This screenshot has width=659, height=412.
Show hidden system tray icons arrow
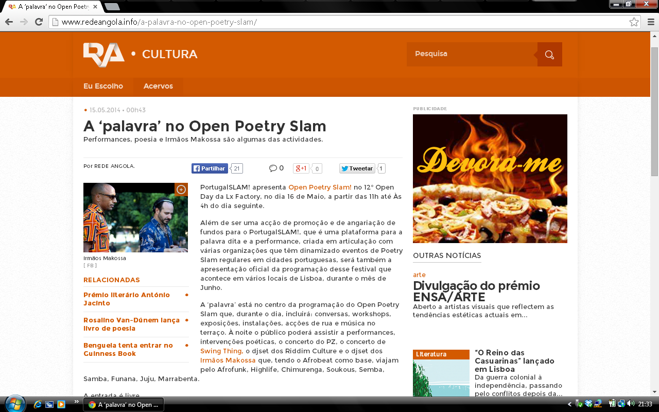pyautogui.click(x=569, y=404)
